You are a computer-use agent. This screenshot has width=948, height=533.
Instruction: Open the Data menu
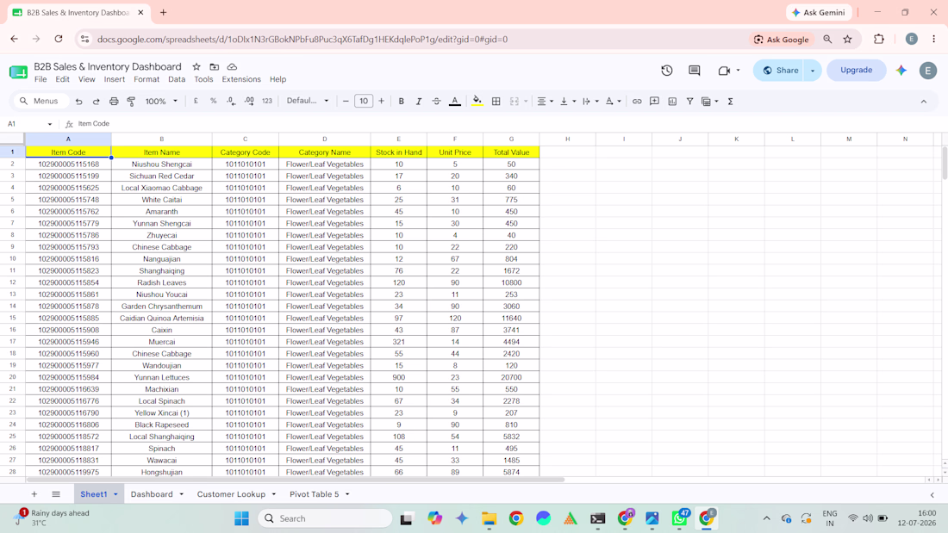[177, 79]
